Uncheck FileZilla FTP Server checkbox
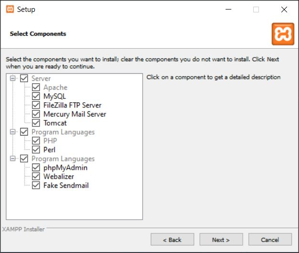The height and width of the screenshot is (253, 299). (x=36, y=105)
